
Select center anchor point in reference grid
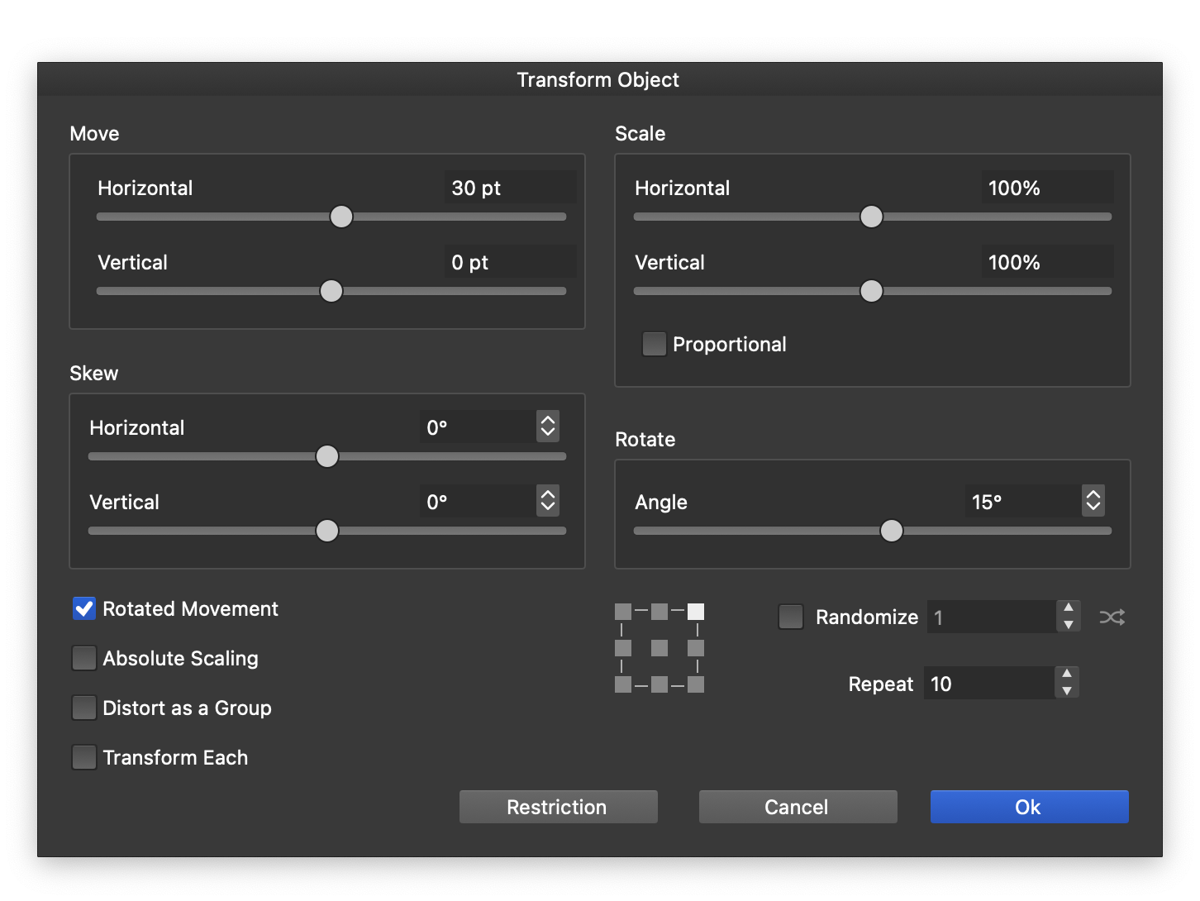[660, 648]
